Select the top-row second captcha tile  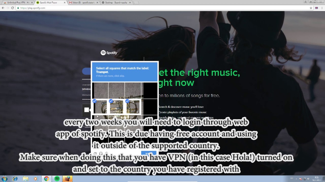pyautogui.click(x=117, y=90)
